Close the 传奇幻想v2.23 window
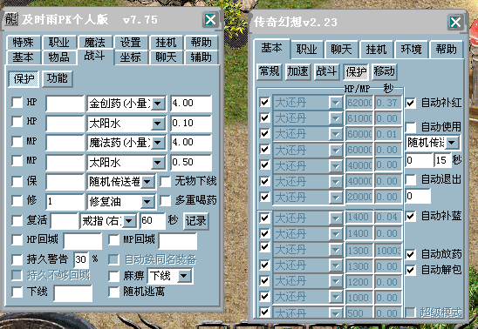The width and height of the screenshot is (478, 329). 455,23
